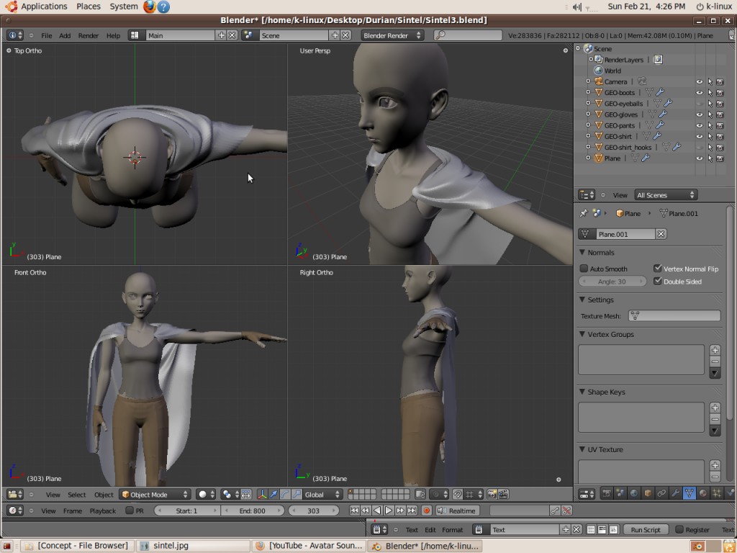Open the Object Mode dropdown
The width and height of the screenshot is (737, 553).
pyautogui.click(x=155, y=495)
